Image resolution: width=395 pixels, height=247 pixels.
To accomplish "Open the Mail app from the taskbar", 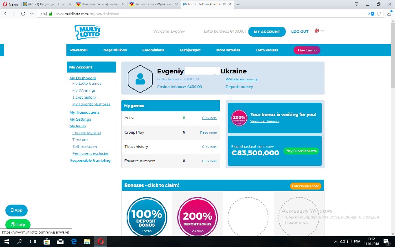I will (60, 241).
